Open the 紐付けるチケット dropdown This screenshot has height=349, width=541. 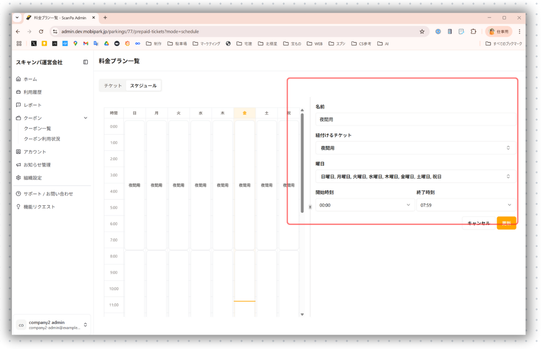tap(415, 148)
